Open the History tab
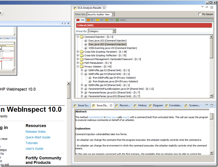The width and height of the screenshot is (218, 167). click(140, 105)
